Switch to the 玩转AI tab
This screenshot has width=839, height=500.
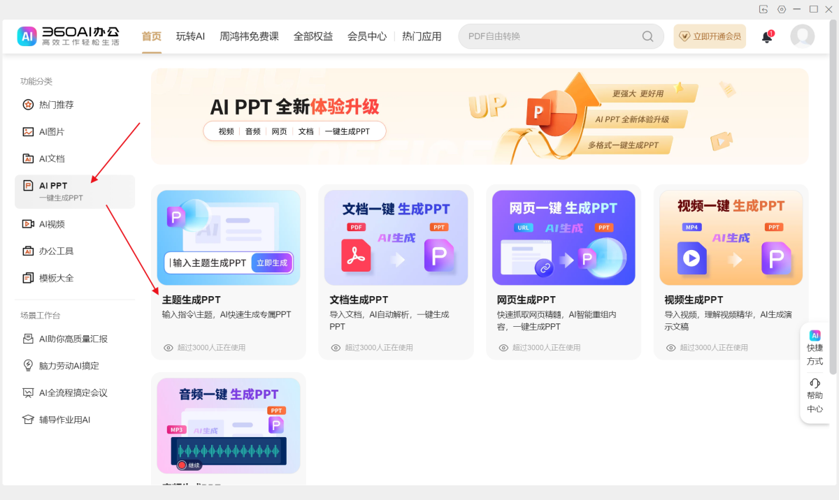(190, 36)
